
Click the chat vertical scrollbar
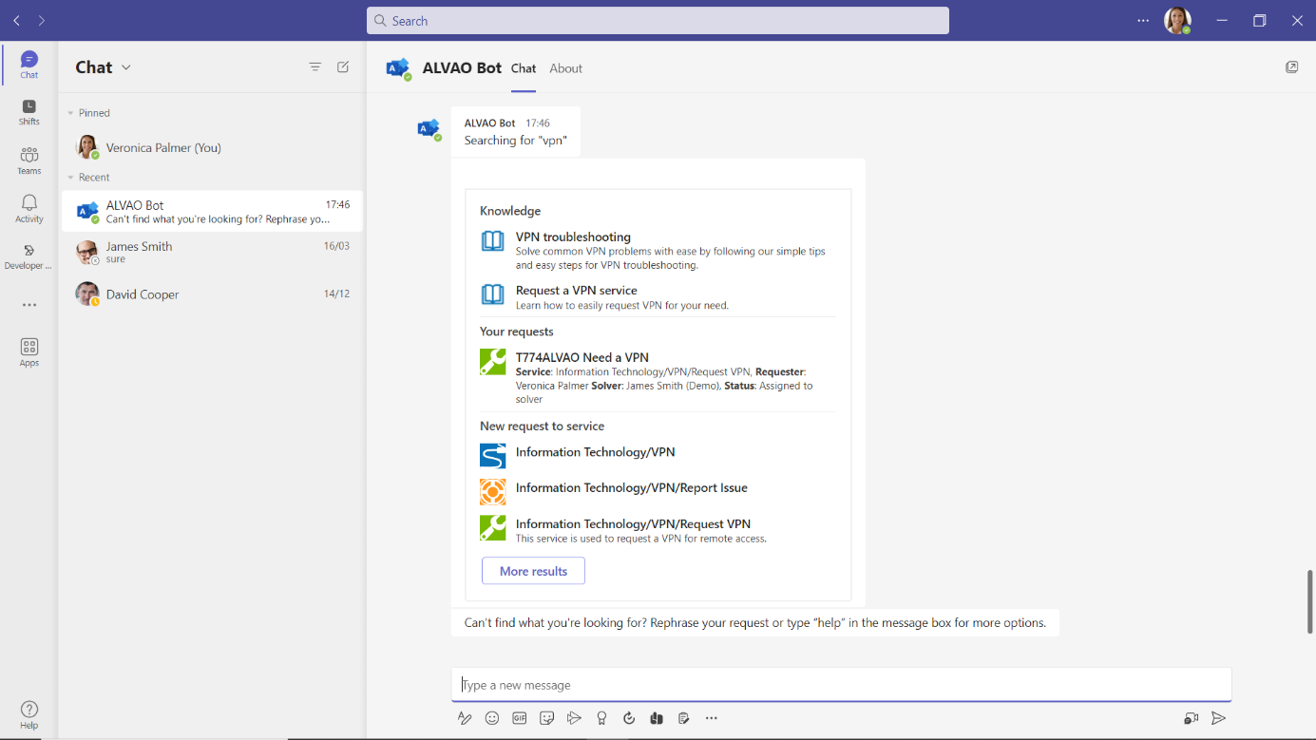[x=1310, y=601]
